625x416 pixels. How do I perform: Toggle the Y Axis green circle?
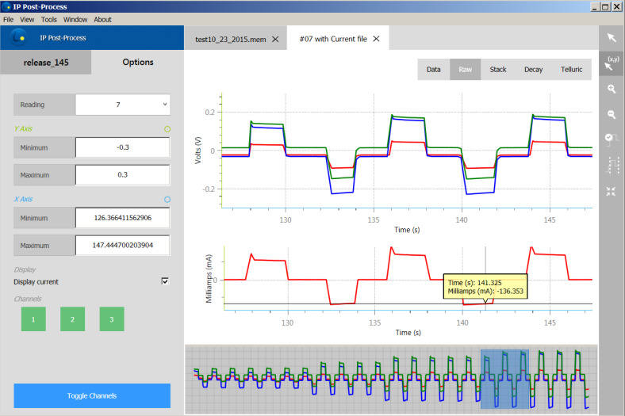(x=167, y=128)
